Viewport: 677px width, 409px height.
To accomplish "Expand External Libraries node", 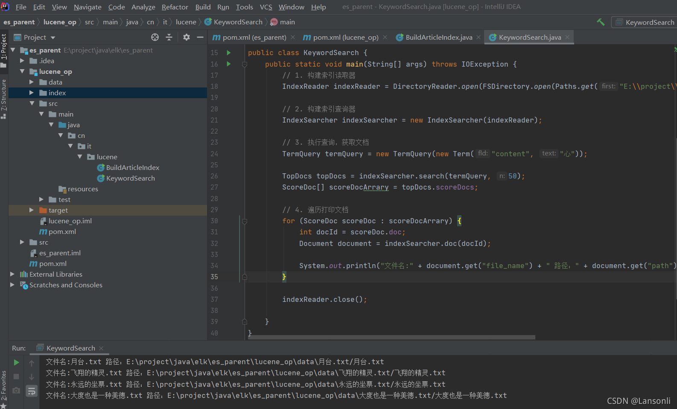I will pyautogui.click(x=13, y=274).
